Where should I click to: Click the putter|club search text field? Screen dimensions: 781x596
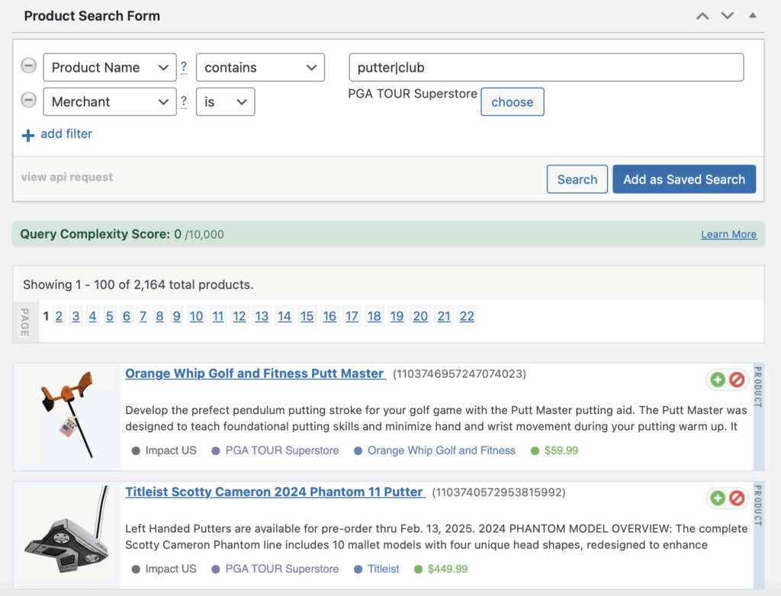click(x=545, y=67)
